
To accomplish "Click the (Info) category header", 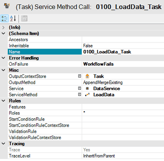I will pyautogui.click(x=15, y=27).
